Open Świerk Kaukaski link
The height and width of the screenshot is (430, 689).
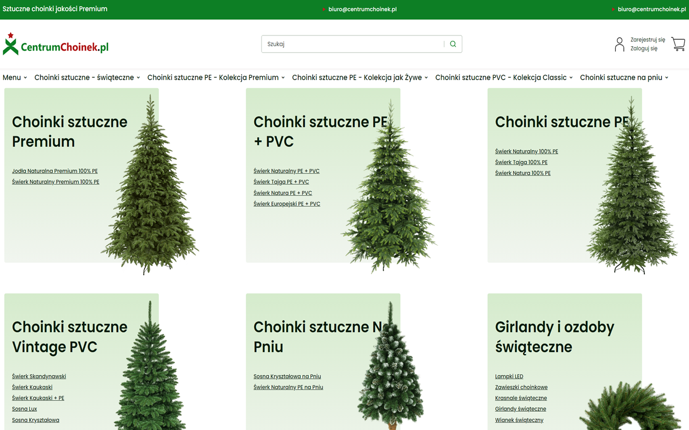pos(32,387)
